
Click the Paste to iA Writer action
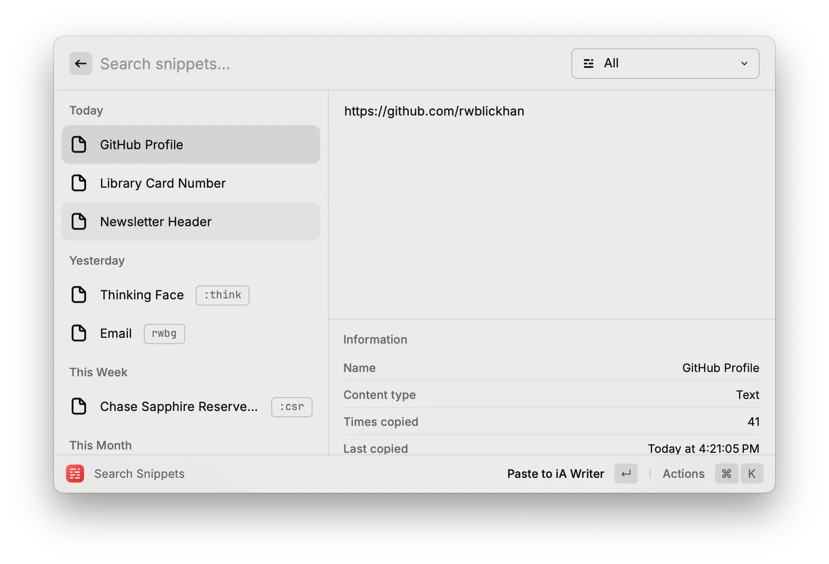tap(555, 474)
